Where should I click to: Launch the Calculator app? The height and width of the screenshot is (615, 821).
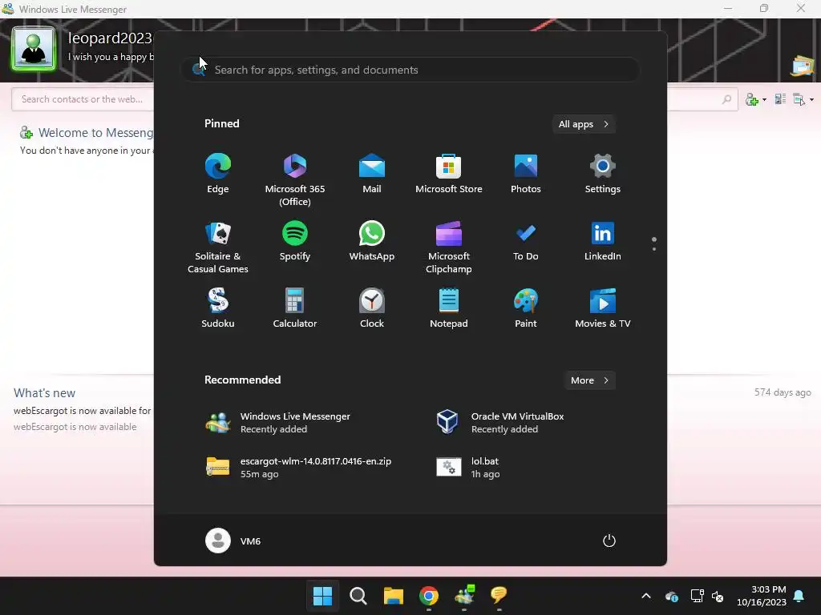[295, 308]
